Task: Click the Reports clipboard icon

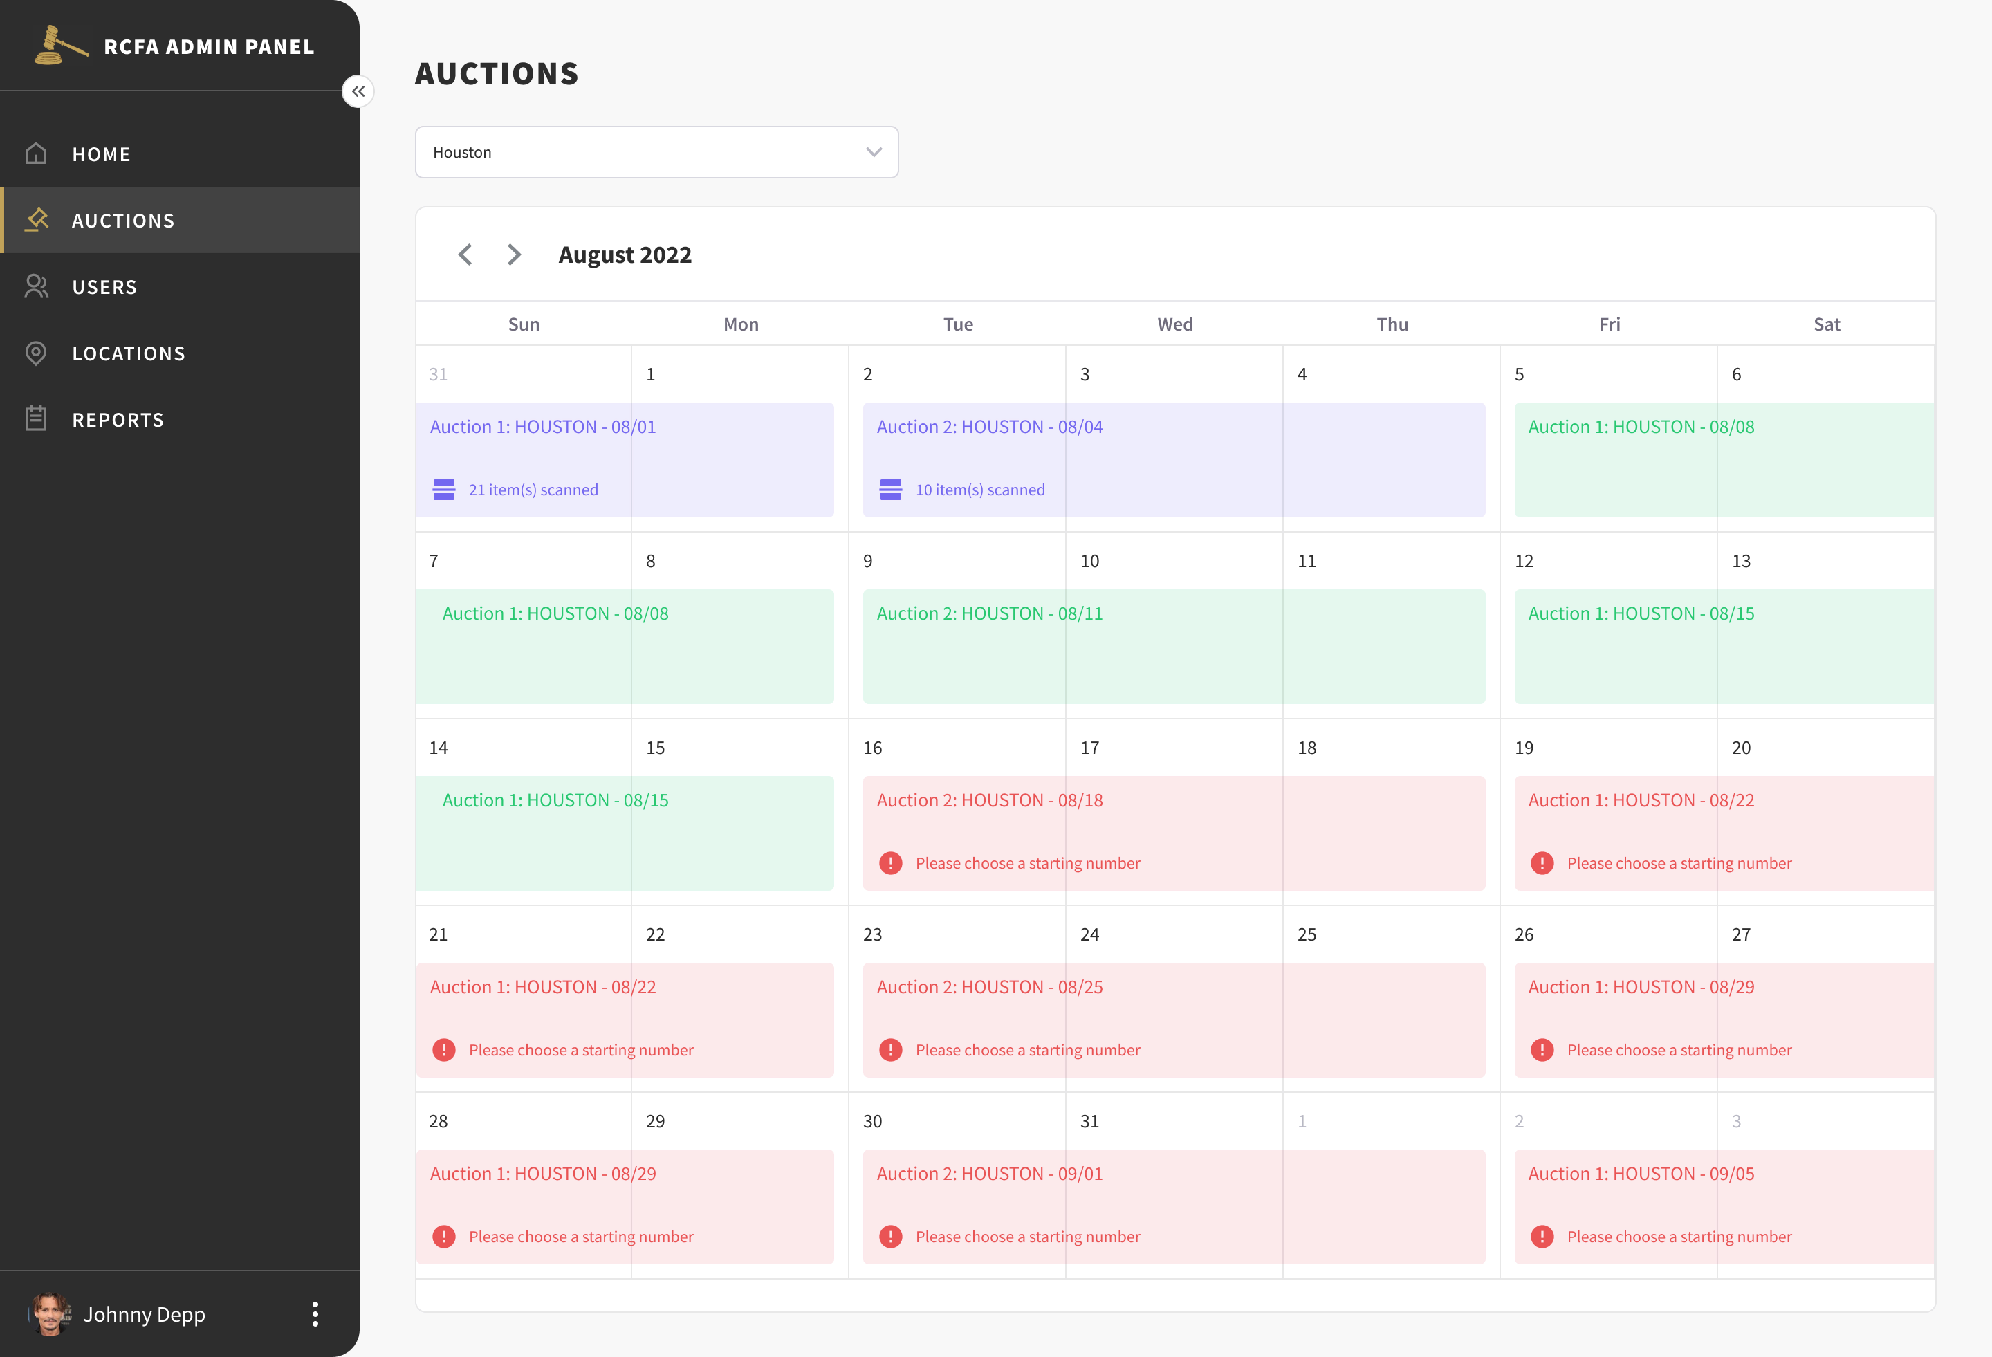Action: (36, 419)
